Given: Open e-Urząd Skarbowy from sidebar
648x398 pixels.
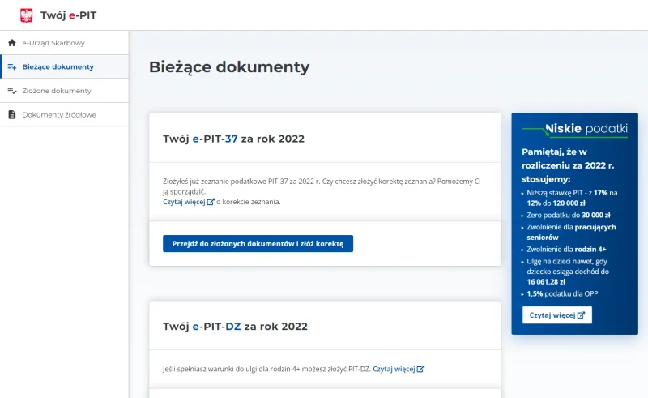Looking at the screenshot, I should tap(64, 43).
